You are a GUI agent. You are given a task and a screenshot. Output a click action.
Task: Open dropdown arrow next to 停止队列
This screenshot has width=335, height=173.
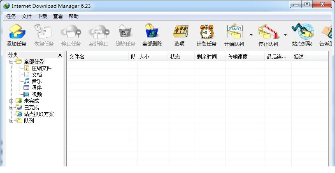point(285,35)
